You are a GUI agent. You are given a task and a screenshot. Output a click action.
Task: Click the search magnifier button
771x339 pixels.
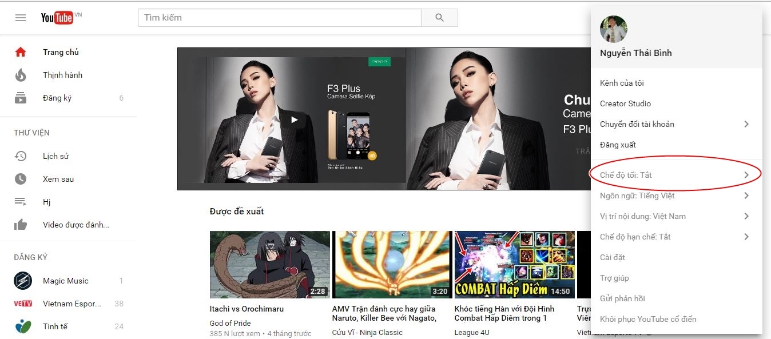[439, 18]
